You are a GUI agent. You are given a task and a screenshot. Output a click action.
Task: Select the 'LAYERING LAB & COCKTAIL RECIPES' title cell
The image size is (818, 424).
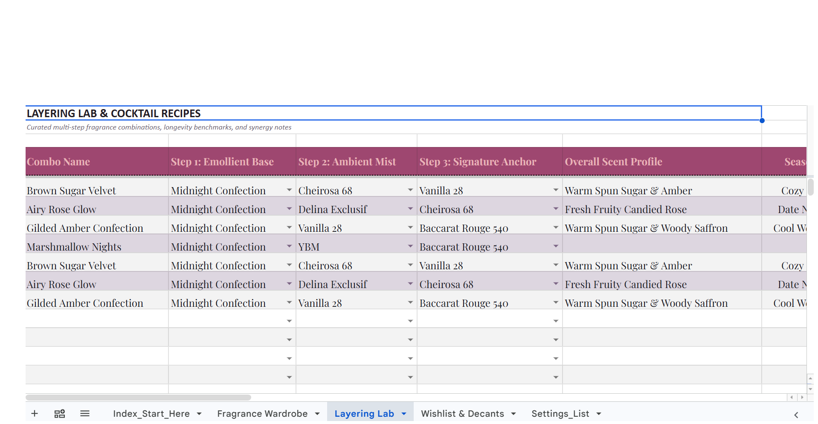click(393, 113)
